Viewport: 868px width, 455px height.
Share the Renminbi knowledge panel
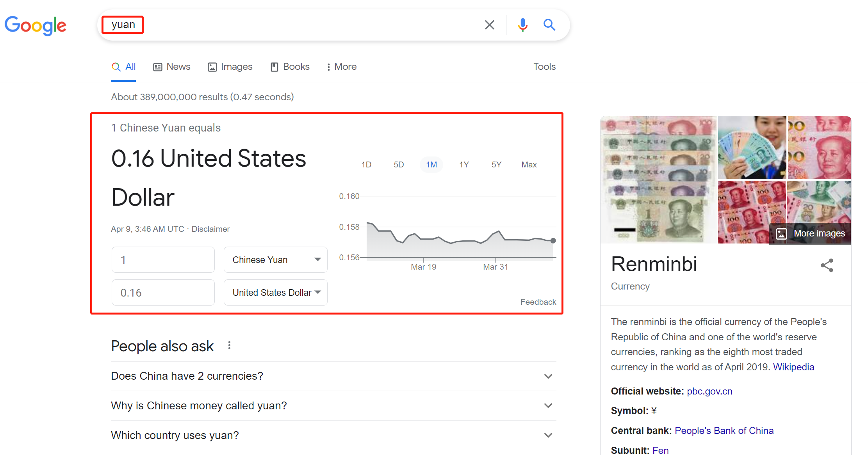[x=827, y=265]
